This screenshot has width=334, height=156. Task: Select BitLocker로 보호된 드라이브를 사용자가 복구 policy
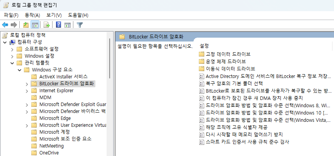click(269, 91)
